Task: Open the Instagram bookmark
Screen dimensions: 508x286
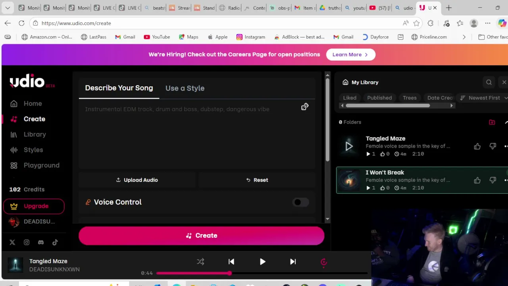Action: (x=250, y=37)
